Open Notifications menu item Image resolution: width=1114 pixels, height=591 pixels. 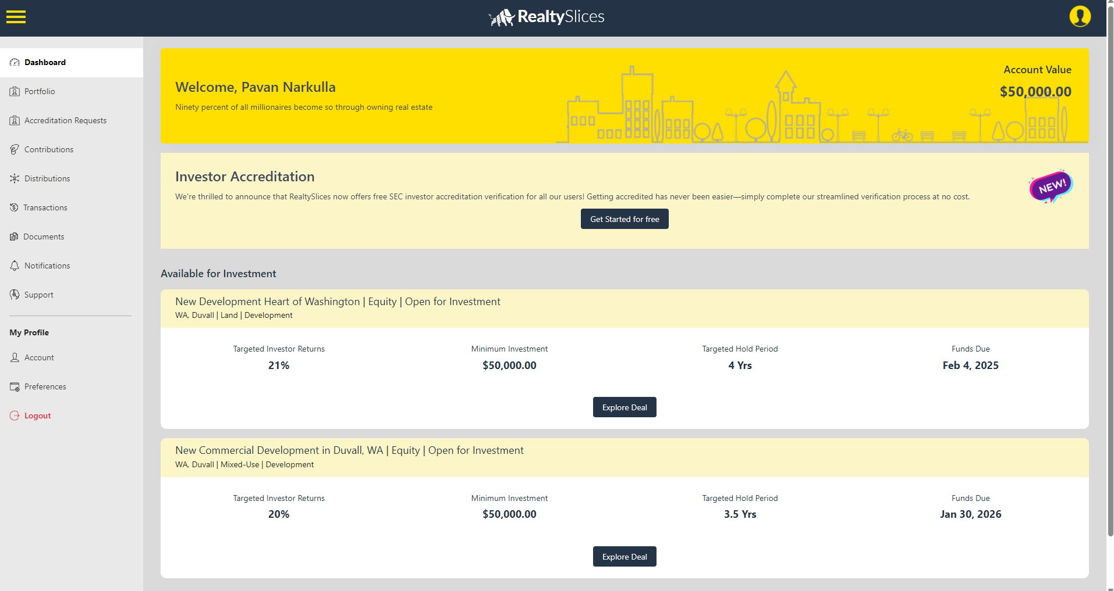[x=72, y=266]
